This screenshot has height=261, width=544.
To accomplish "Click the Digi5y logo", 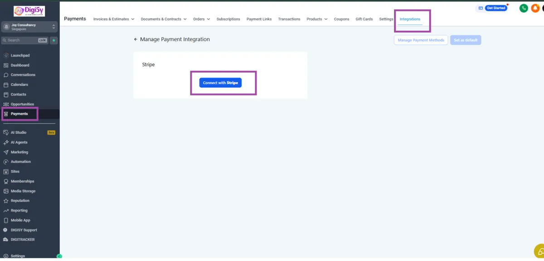I will (29, 11).
